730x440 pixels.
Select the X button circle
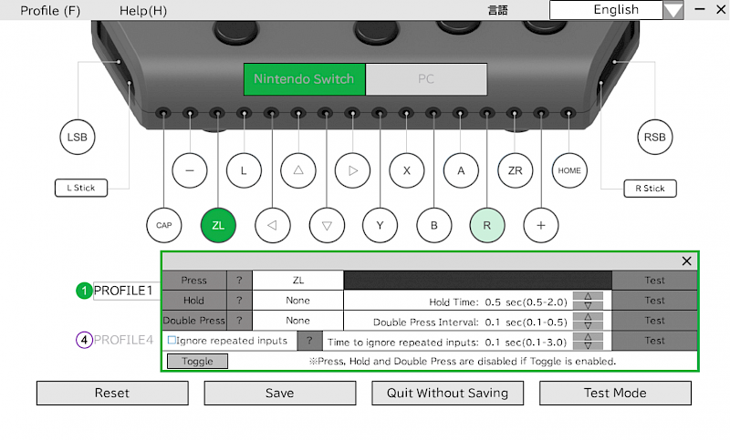pos(406,170)
